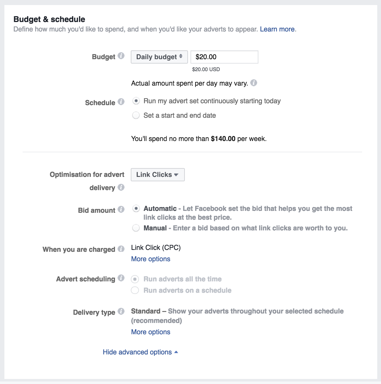Click More options under Link Click (CPC)
381x384 pixels.
pos(151,259)
